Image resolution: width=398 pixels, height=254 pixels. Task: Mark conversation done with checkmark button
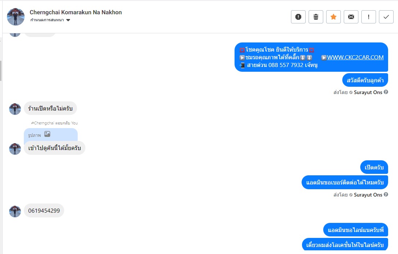pos(386,17)
